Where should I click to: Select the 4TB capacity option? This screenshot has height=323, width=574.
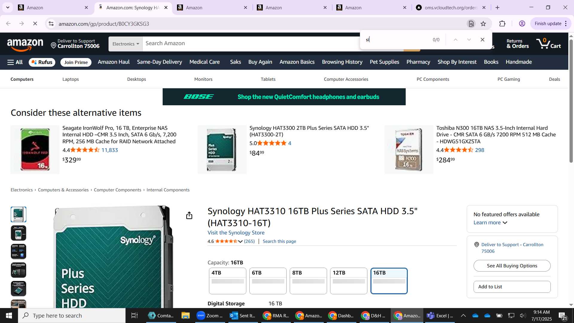pyautogui.click(x=228, y=281)
